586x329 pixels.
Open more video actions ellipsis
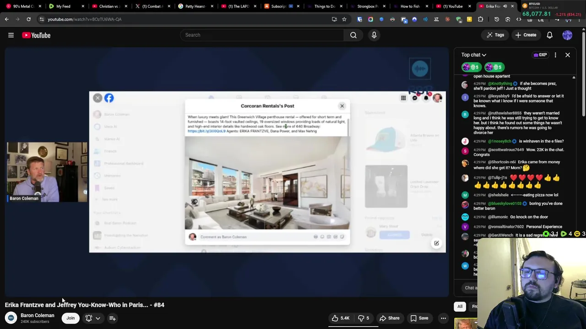tap(443, 318)
